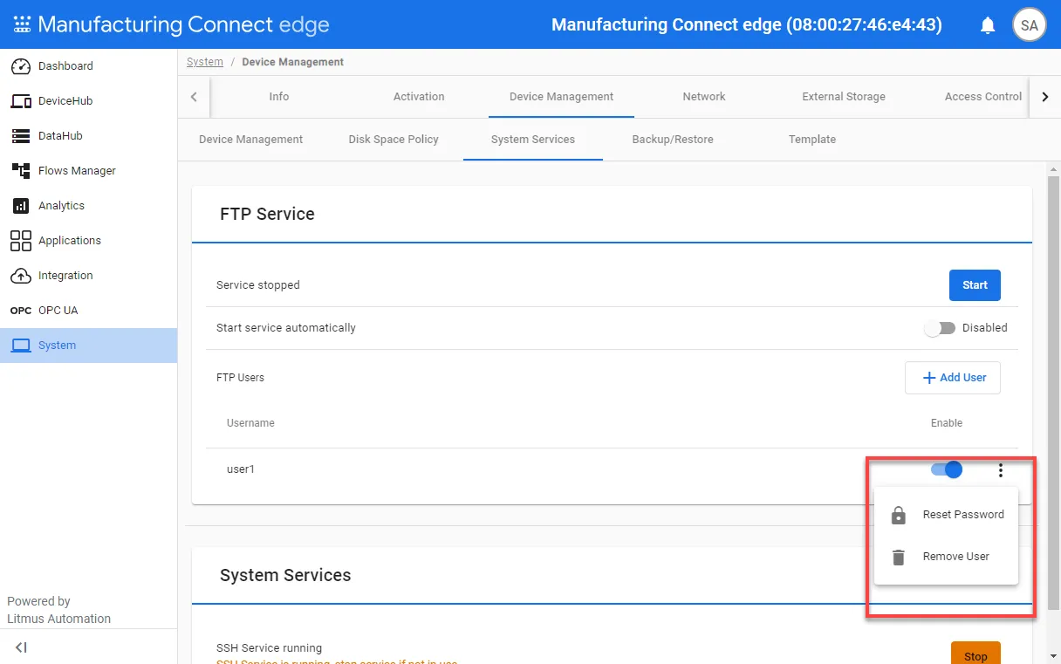Switch to the Network tab
Image resolution: width=1061 pixels, height=664 pixels.
(x=704, y=97)
